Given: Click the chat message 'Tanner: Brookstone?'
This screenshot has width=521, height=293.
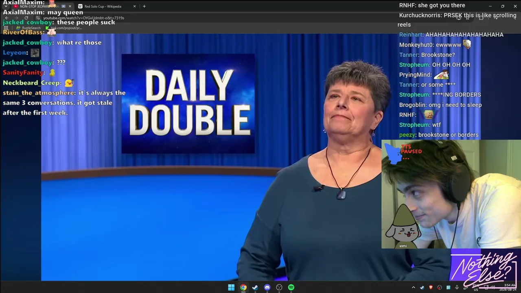Looking at the screenshot, I should pyautogui.click(x=427, y=55).
